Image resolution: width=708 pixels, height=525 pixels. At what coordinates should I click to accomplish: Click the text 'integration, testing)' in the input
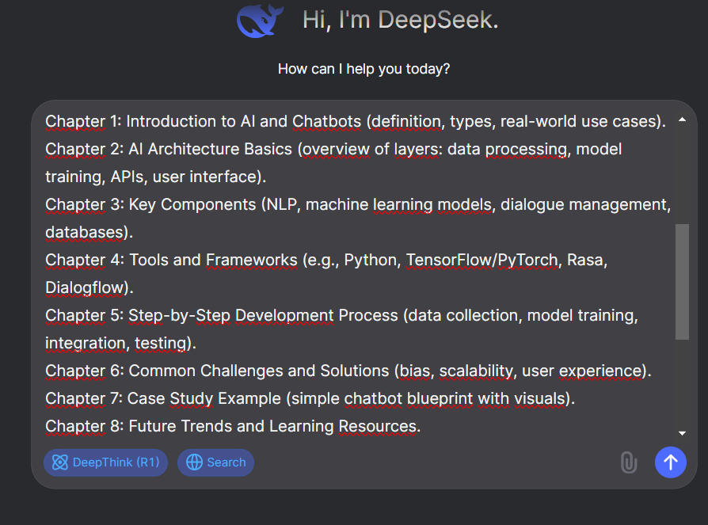[x=120, y=343]
